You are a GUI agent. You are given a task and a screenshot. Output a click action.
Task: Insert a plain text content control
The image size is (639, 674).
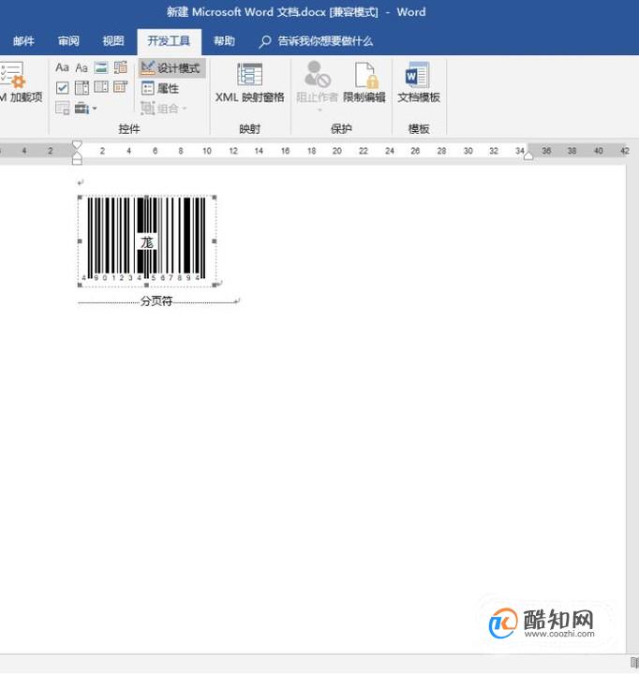pos(82,67)
